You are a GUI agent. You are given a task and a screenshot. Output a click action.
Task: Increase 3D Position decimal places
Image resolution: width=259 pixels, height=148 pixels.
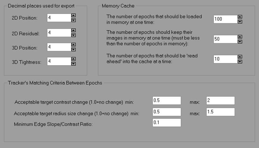click(x=73, y=45)
